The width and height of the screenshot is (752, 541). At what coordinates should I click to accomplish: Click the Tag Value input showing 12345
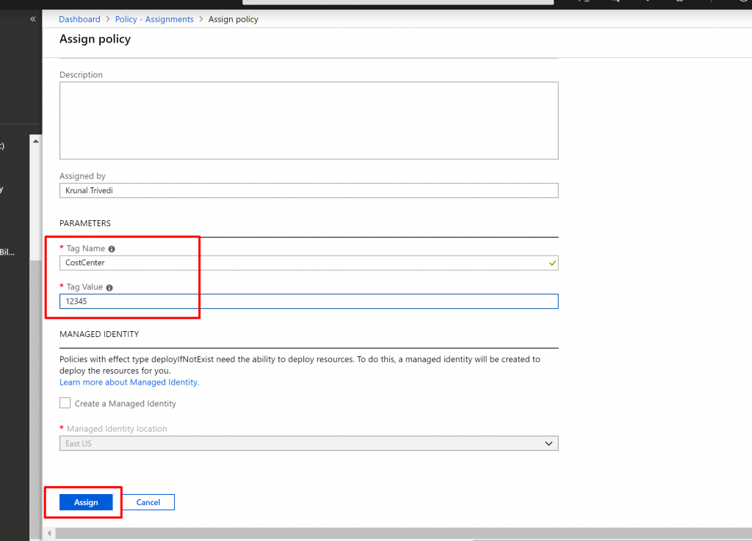[308, 302]
